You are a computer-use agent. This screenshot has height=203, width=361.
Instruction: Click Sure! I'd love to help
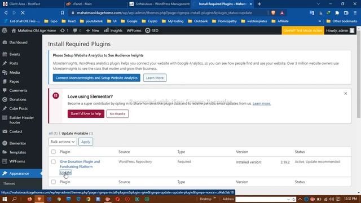pos(86,114)
